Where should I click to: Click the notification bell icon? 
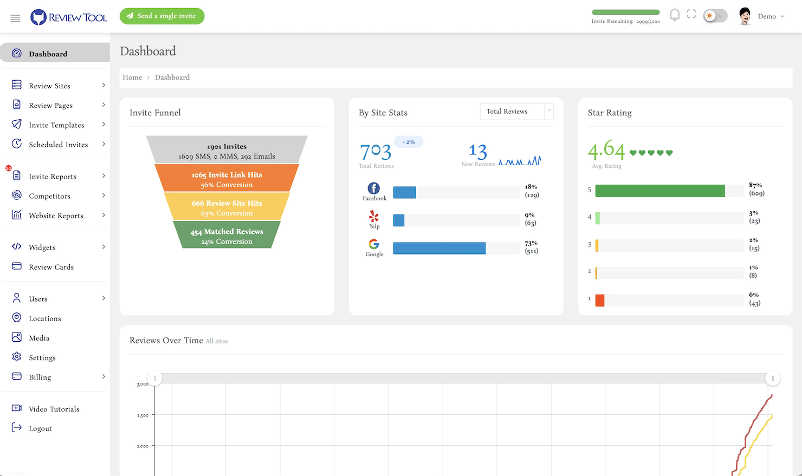tap(675, 15)
